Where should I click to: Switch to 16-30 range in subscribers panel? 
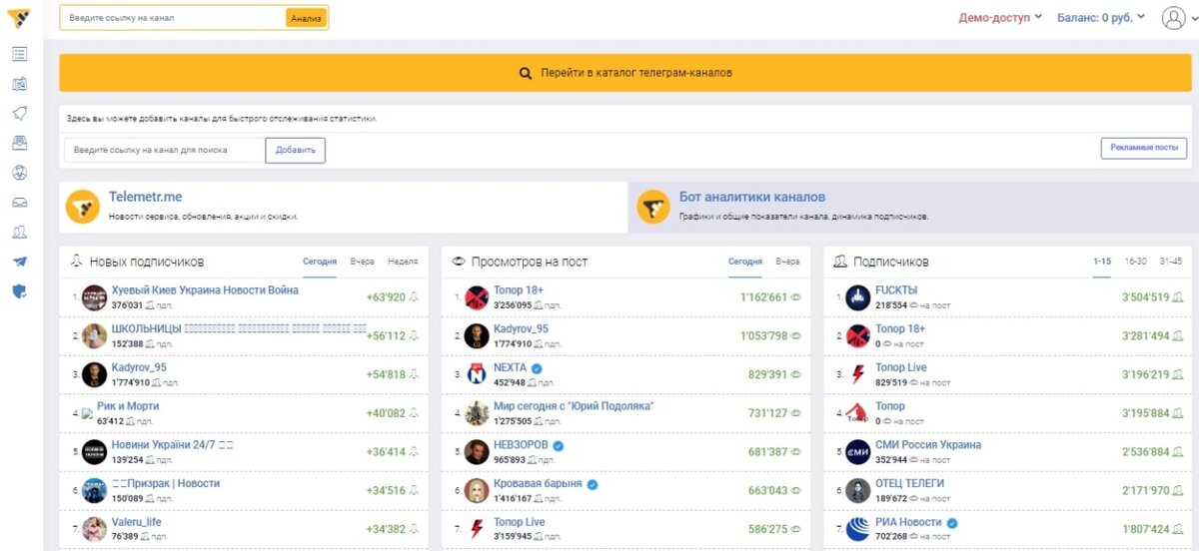click(1136, 262)
